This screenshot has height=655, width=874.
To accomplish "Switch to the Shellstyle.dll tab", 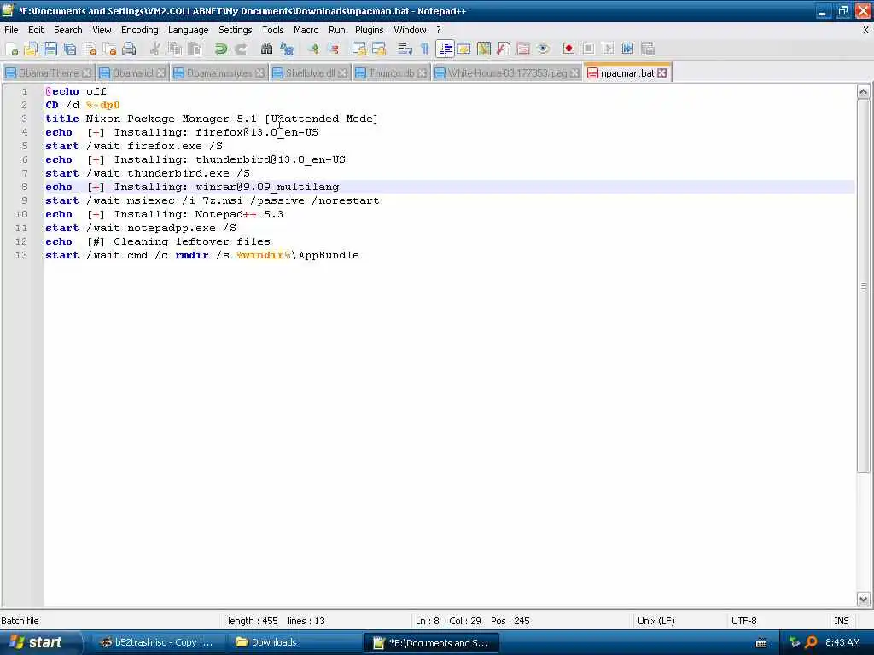I will (310, 73).
